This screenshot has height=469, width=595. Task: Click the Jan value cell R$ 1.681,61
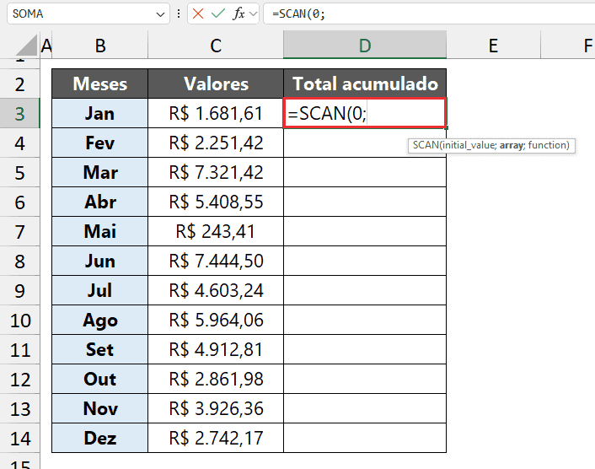pos(216,114)
